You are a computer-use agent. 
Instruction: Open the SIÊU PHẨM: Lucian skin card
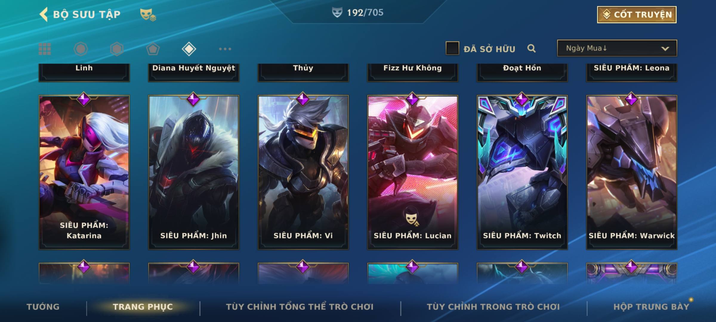tap(413, 172)
